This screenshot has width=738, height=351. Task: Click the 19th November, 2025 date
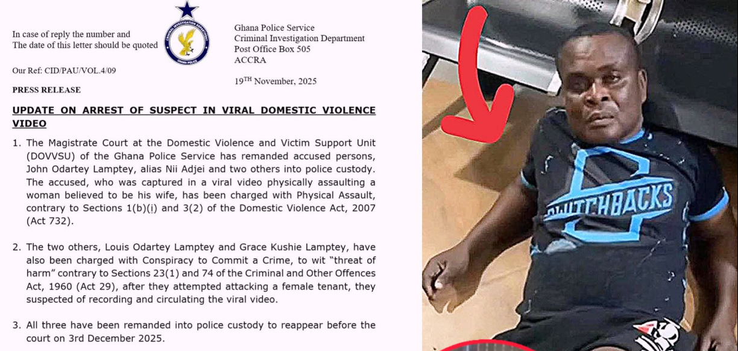(275, 81)
